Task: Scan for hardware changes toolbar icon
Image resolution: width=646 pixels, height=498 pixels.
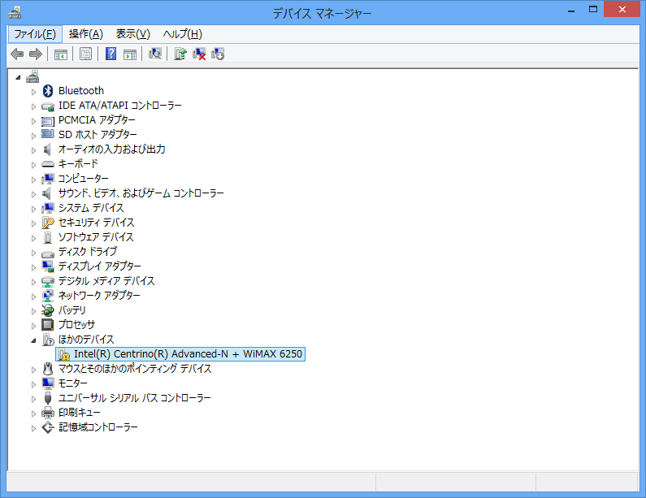Action: (155, 54)
